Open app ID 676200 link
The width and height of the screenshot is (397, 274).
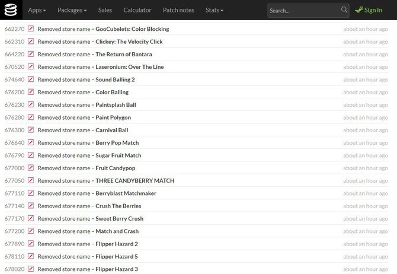[14, 93]
